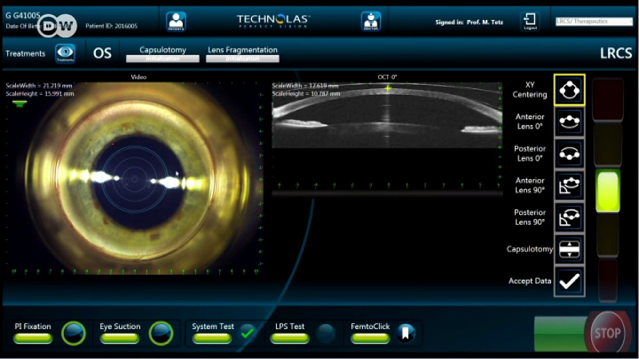Select the XY Centering step icon
This screenshot has height=359, width=639.
(569, 90)
